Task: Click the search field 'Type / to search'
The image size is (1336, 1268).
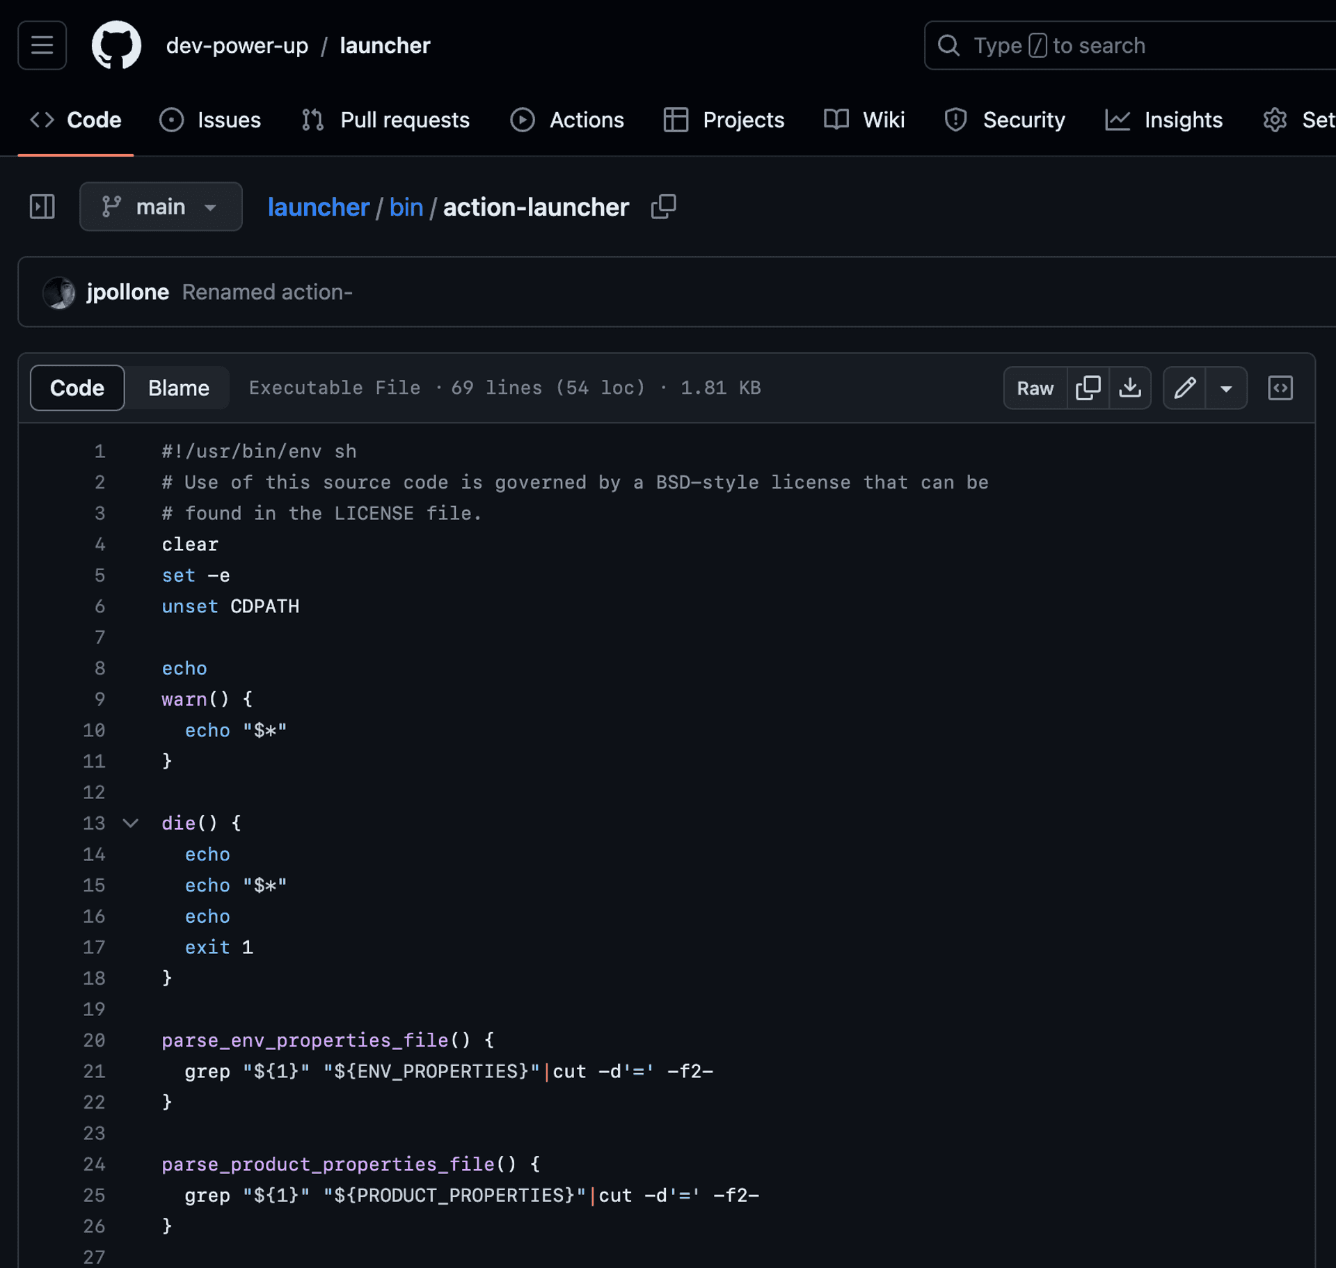Action: click(x=1129, y=45)
